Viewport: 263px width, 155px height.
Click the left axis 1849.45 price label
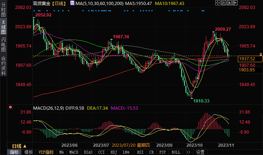(x=23, y=85)
